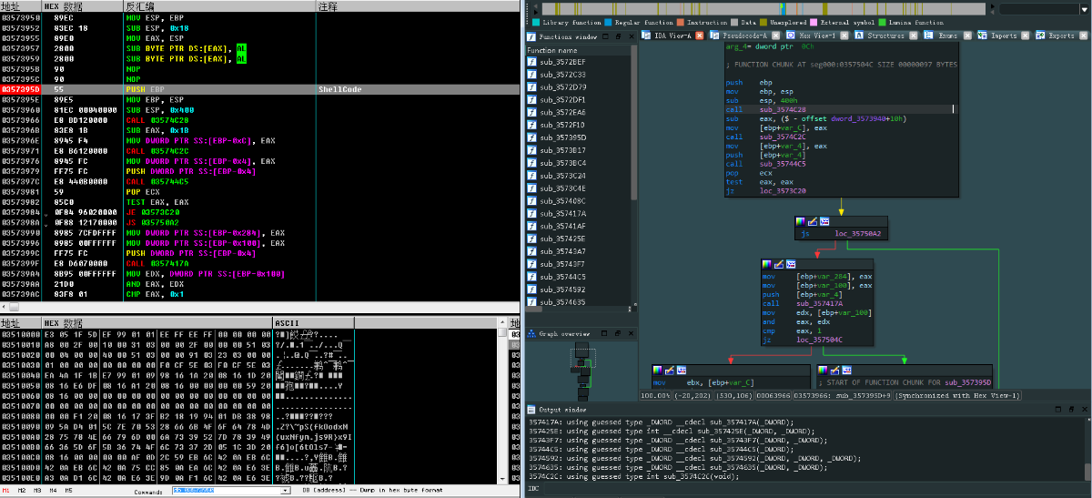Open the Imports tab
This screenshot has width=1092, height=498.
(1003, 36)
